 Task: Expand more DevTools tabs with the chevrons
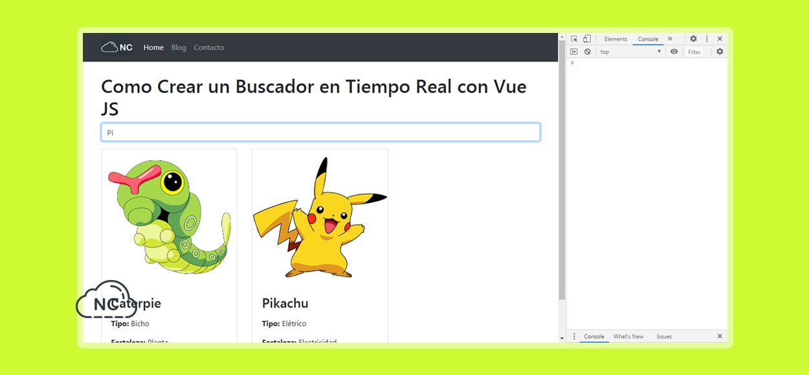(x=670, y=39)
